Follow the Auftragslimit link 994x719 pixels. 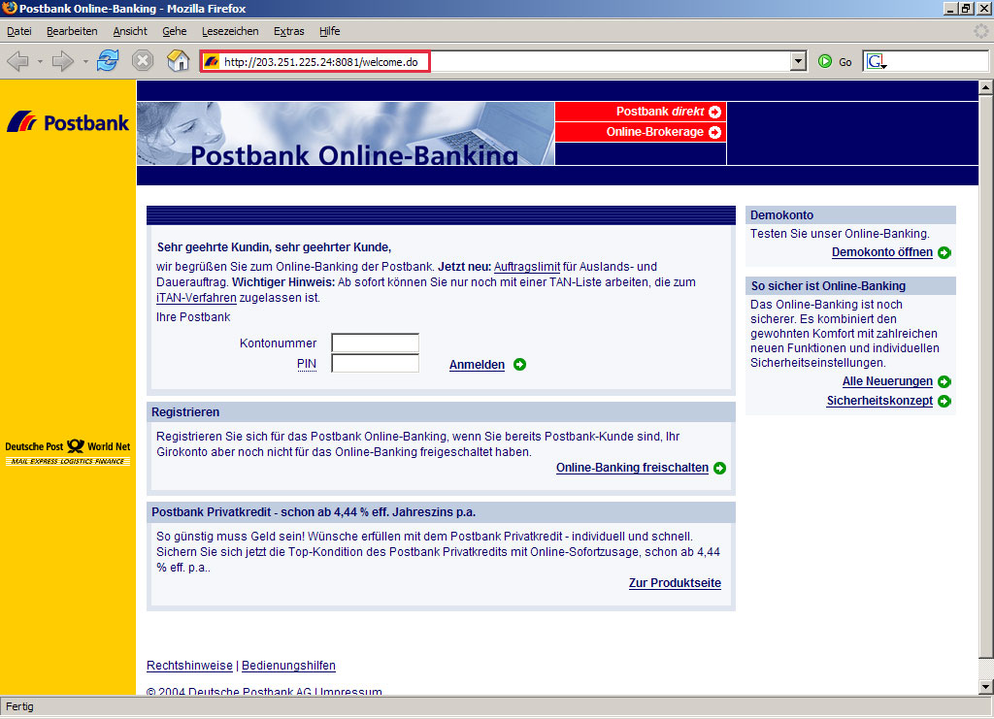point(527,267)
